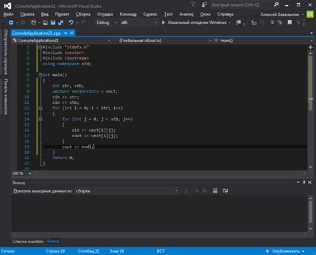Open the Debug configuration dropdown
This screenshot has height=255, width=316.
tap(107, 23)
